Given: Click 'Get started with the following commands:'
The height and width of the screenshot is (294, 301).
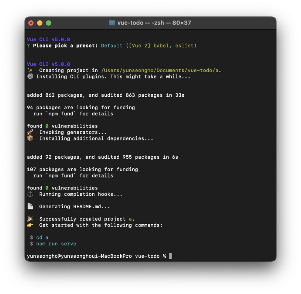Looking at the screenshot, I should click(101, 225).
